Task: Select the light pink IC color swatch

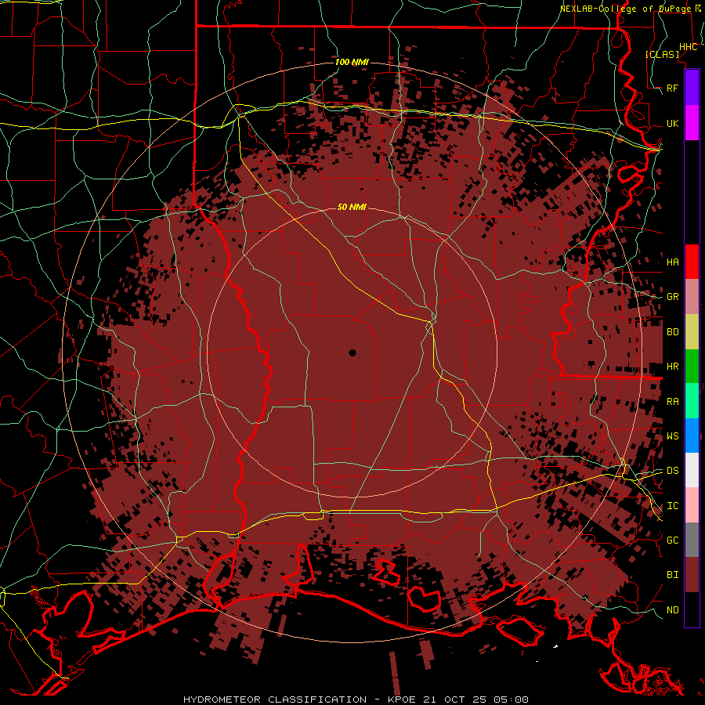Action: (692, 505)
